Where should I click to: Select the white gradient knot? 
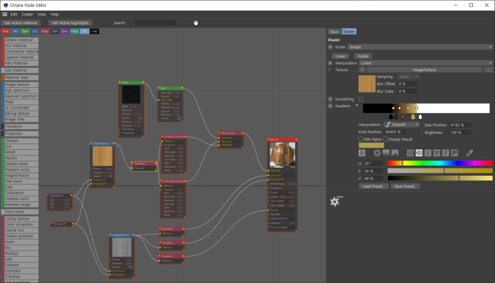(420, 117)
